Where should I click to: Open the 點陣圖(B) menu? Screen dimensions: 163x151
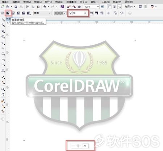71,2
